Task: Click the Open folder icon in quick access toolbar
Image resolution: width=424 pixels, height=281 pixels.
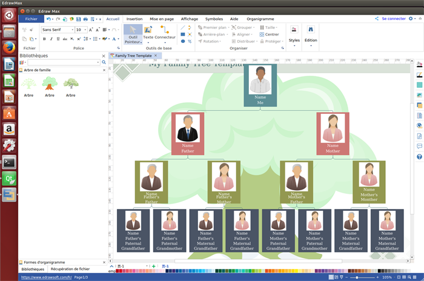Action: pos(71,19)
